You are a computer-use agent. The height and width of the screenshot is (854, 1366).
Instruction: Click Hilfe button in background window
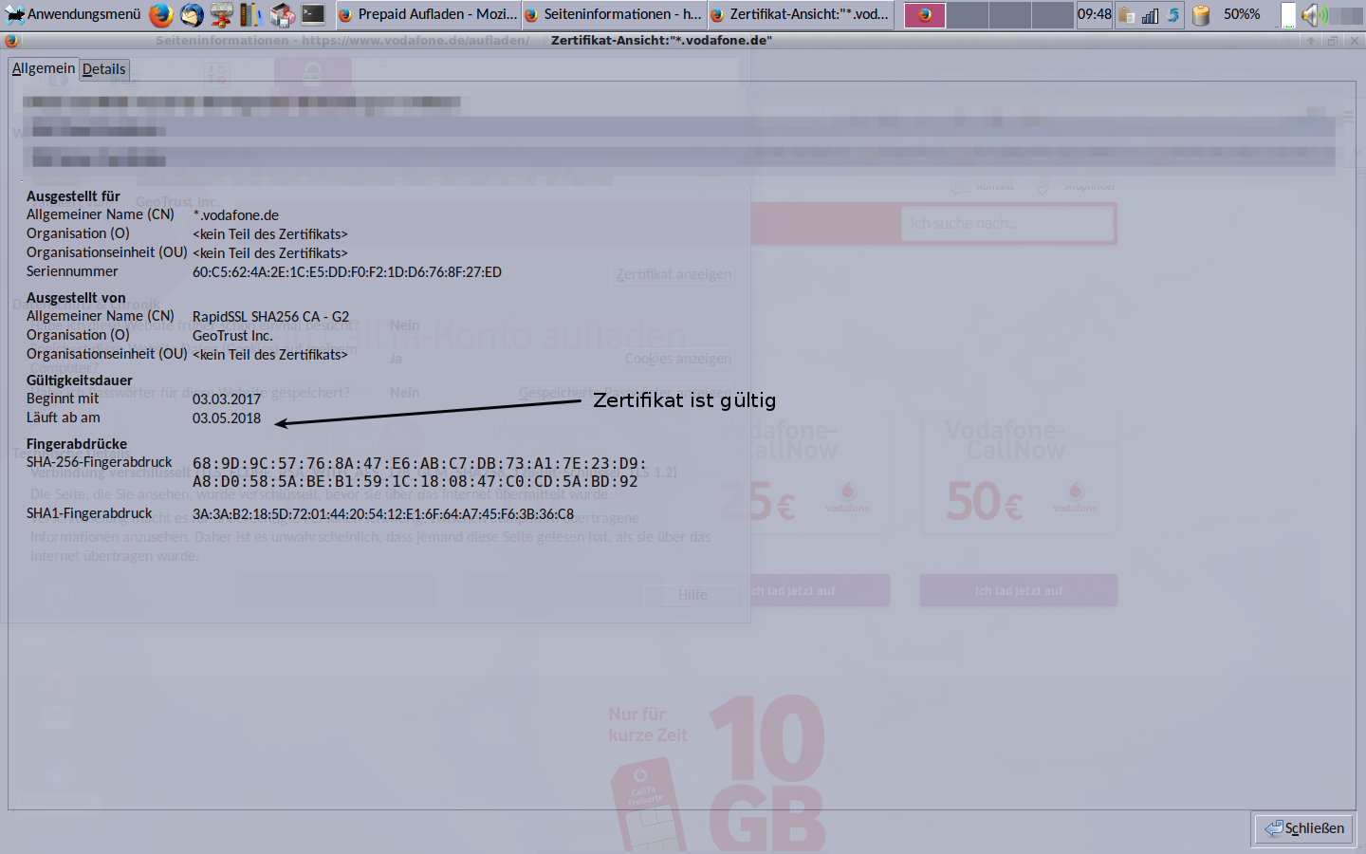click(x=692, y=595)
